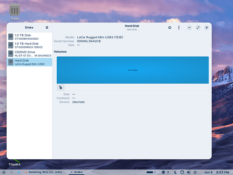Viewport: 233px width, 175px height.
Task: Switch to the Deleting Win 11 taskbar window
Action: coord(45,172)
